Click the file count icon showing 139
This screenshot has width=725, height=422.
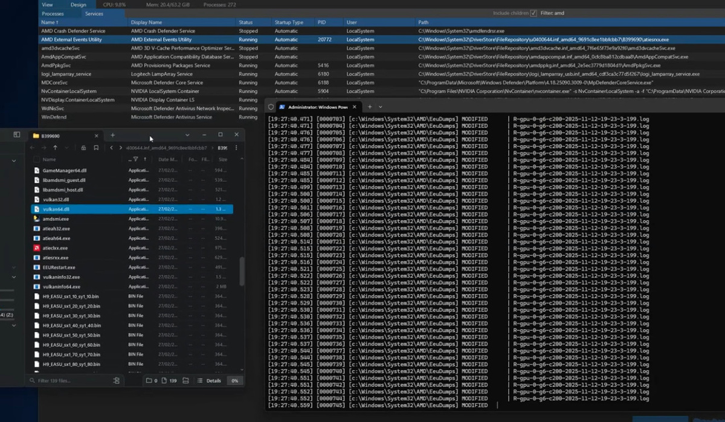(165, 381)
